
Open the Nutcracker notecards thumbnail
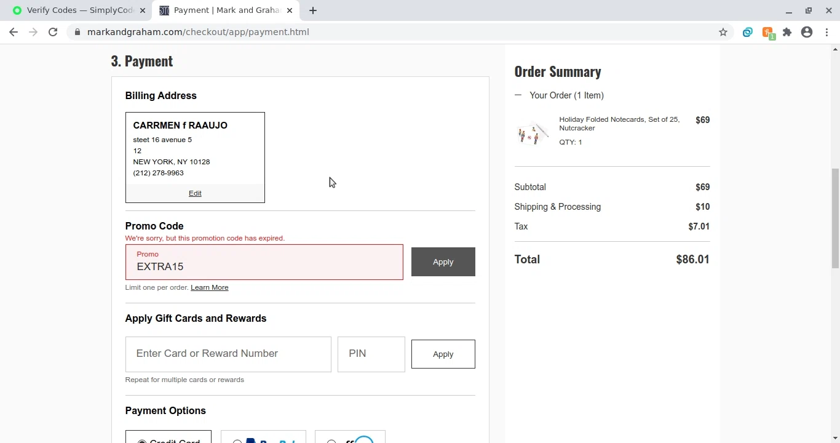[x=533, y=133]
